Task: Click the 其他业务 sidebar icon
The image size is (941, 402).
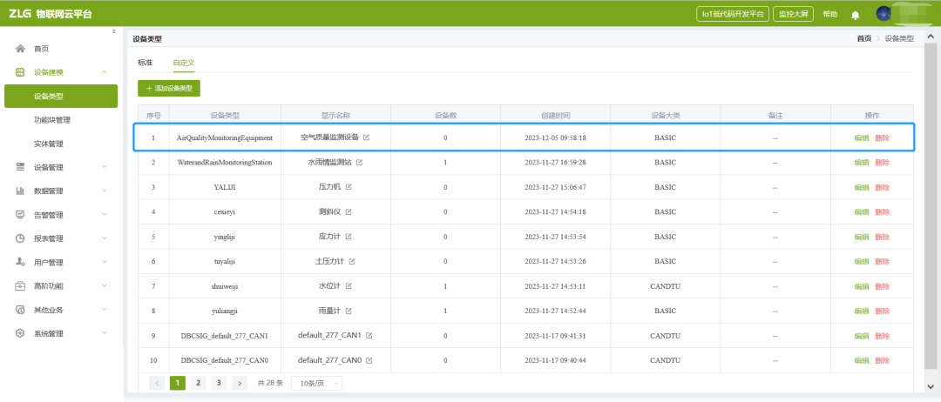Action: pyautogui.click(x=20, y=310)
